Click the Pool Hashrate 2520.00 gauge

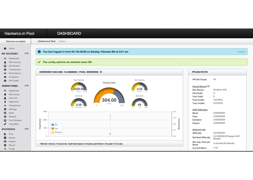pyautogui.click(x=79, y=87)
